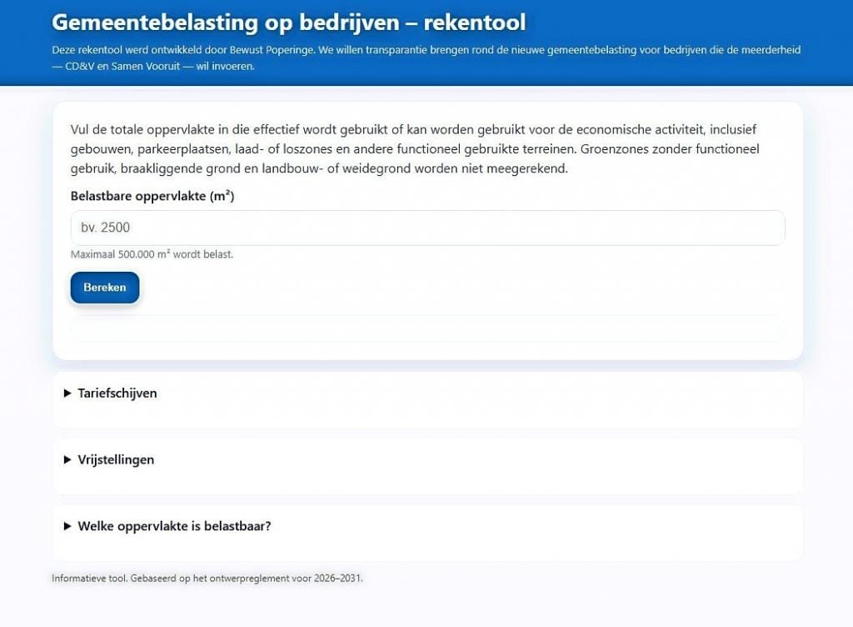Open the Vrijstellingen section title

point(116,460)
